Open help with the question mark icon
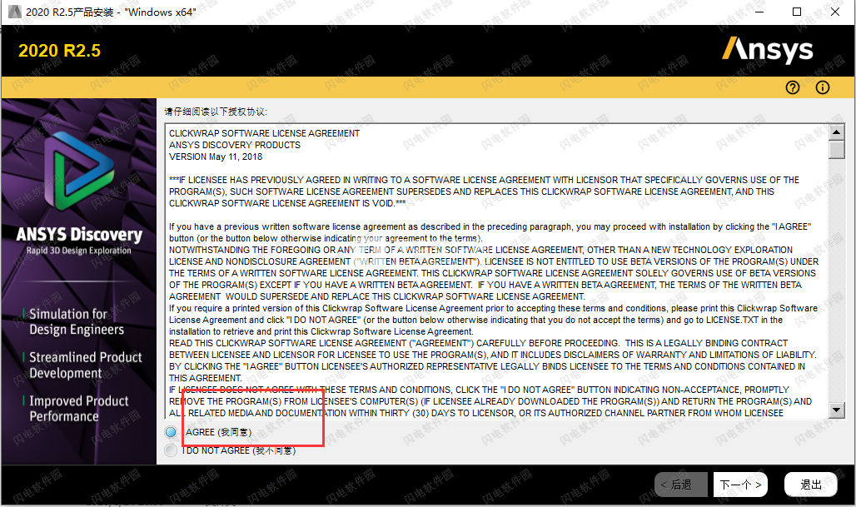This screenshot has width=856, height=507. [792, 87]
